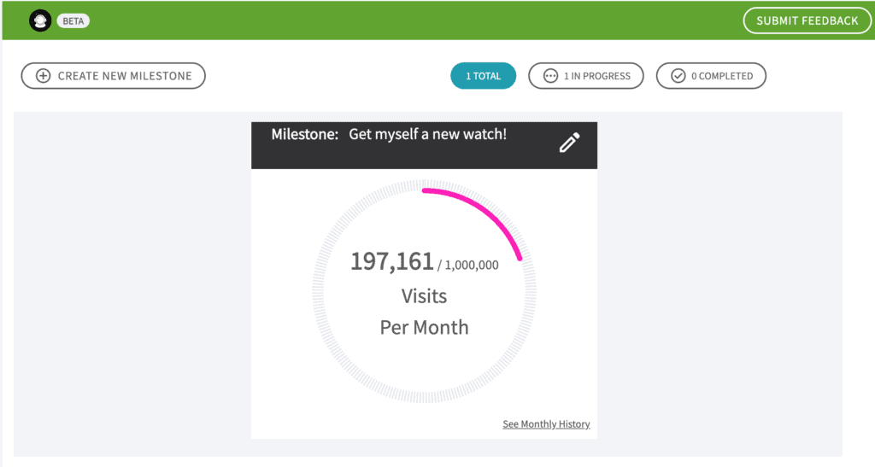Filter by 1 In Progress milestones
This screenshot has height=467, width=875.
(586, 76)
